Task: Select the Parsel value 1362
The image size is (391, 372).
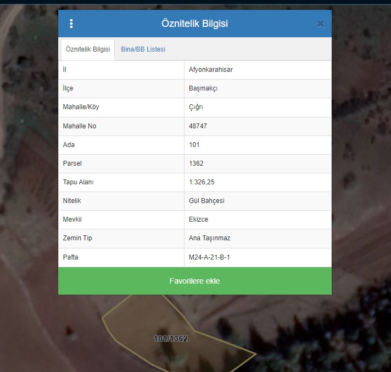Action: 196,164
